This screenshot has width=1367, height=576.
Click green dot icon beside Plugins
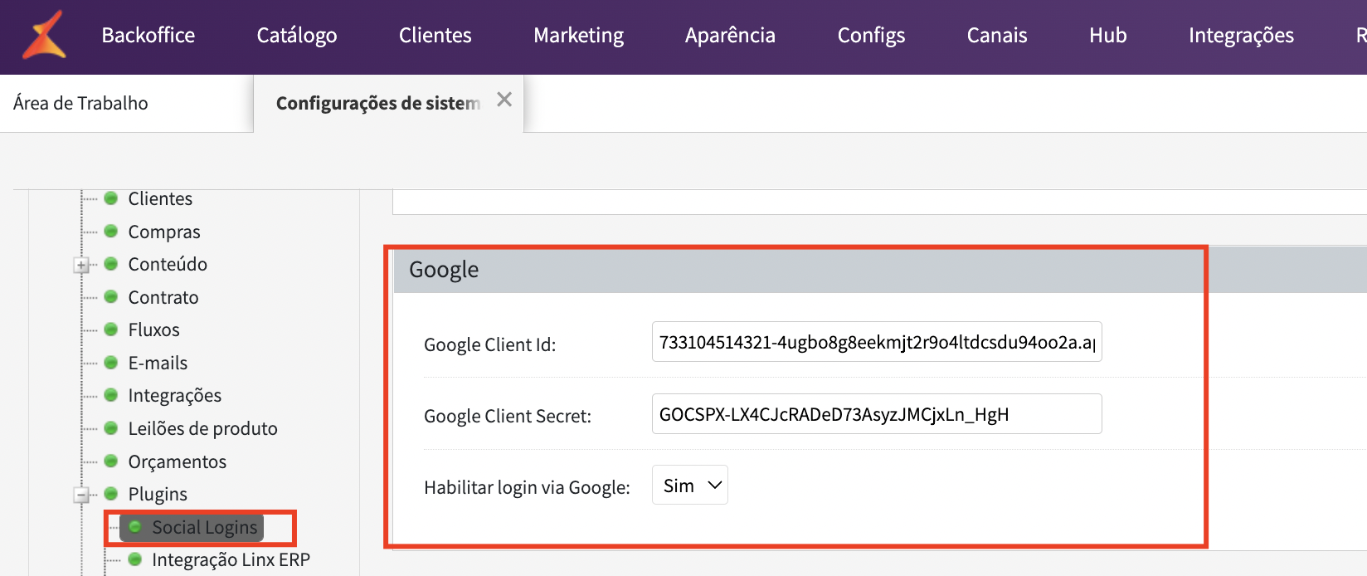pos(111,494)
